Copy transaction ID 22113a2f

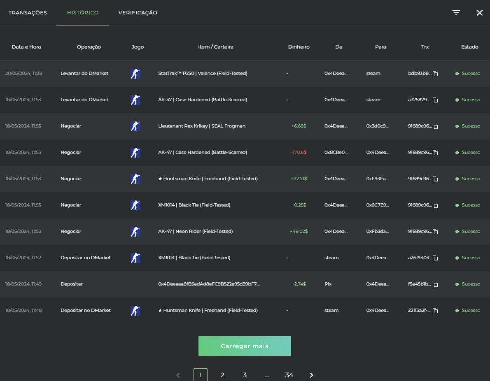[435, 310]
